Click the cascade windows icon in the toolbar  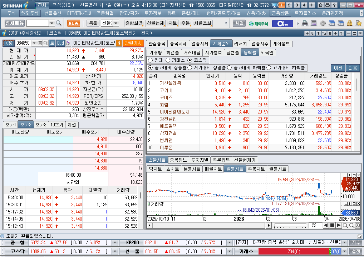(x=332, y=23)
